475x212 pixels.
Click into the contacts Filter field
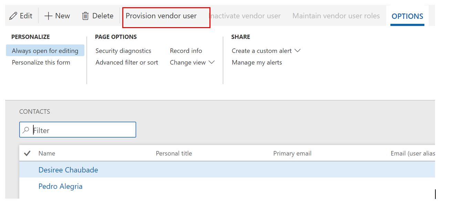83,130
